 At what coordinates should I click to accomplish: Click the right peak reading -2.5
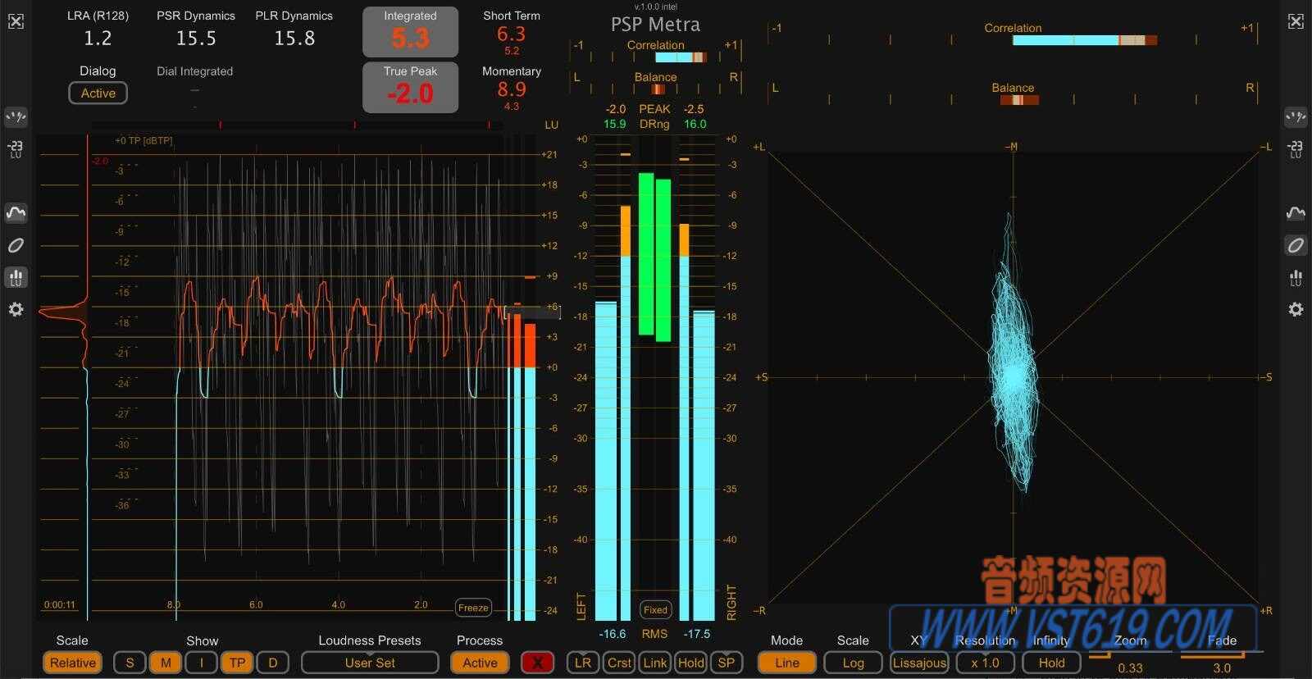(694, 109)
